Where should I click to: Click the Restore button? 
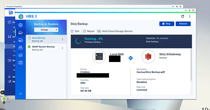tap(183, 24)
